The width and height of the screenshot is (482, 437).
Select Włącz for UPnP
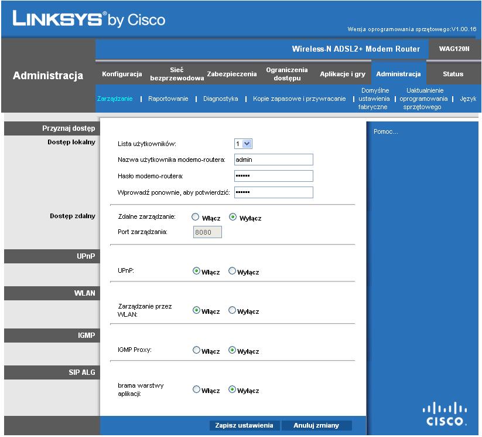click(x=196, y=270)
